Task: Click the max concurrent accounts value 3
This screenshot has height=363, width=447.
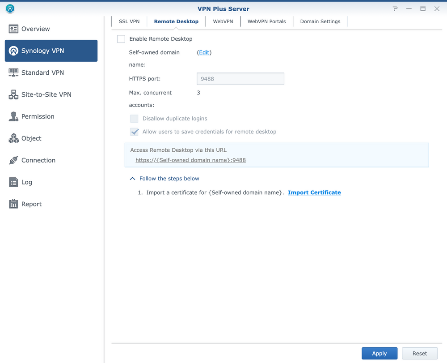Action: coord(198,93)
